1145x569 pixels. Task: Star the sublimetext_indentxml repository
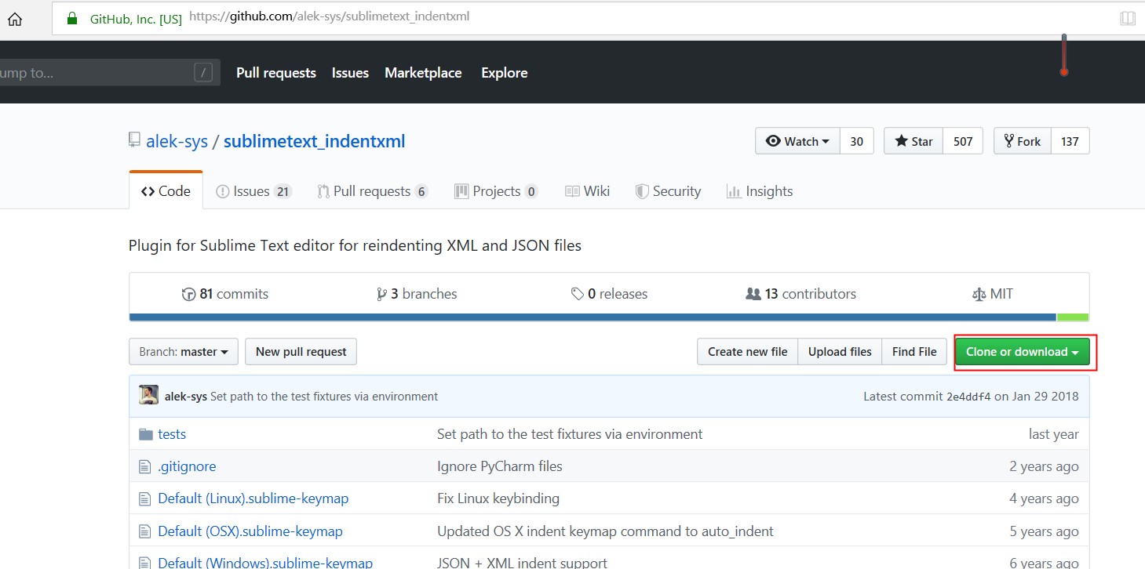913,141
